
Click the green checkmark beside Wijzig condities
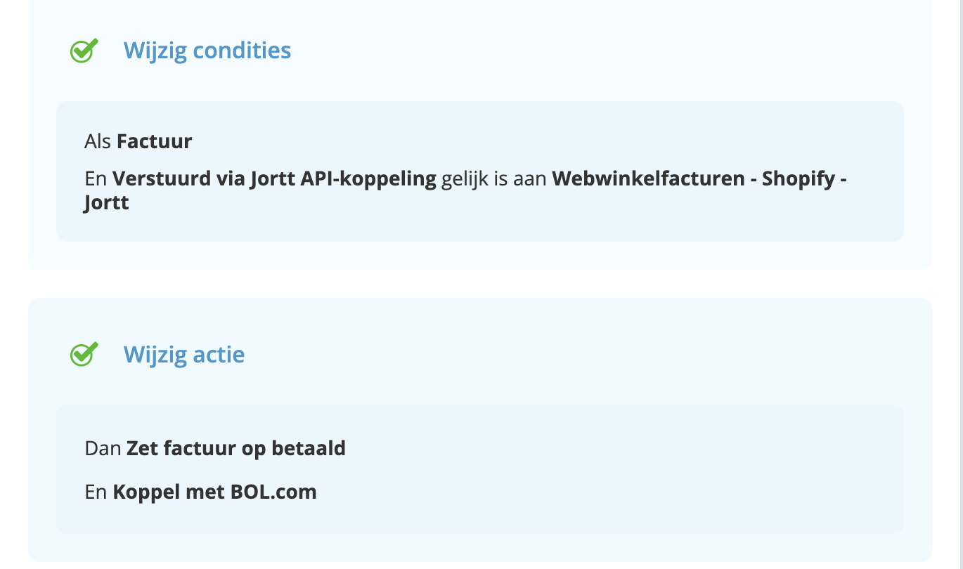[x=84, y=51]
